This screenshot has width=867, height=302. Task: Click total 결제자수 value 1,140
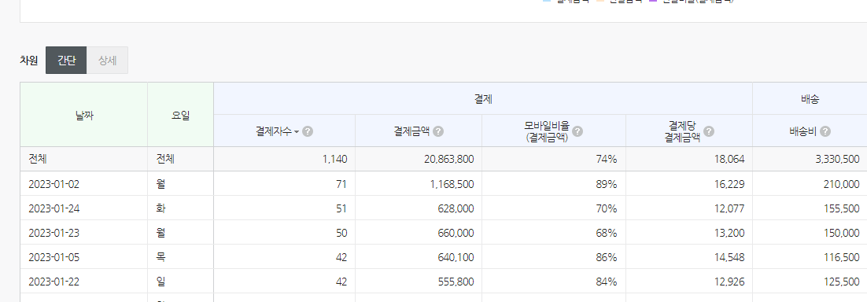(x=335, y=160)
